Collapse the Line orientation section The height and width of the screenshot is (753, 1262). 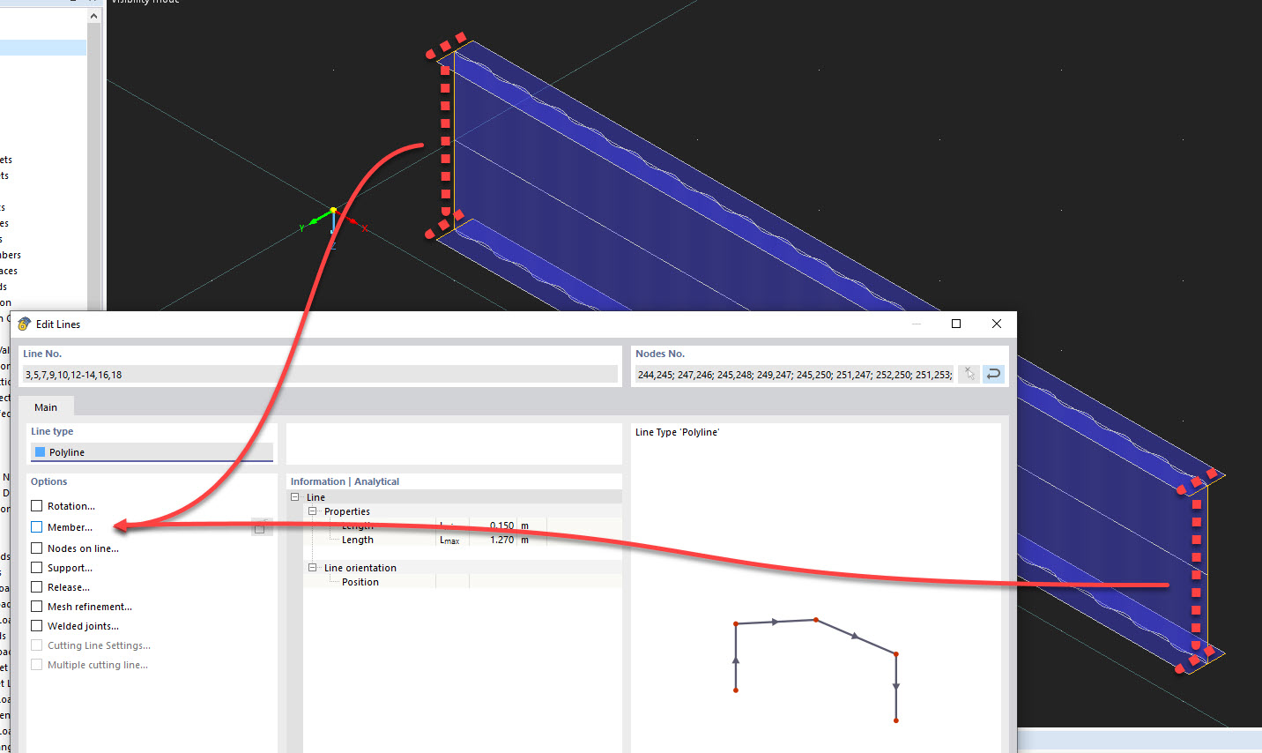coord(311,567)
